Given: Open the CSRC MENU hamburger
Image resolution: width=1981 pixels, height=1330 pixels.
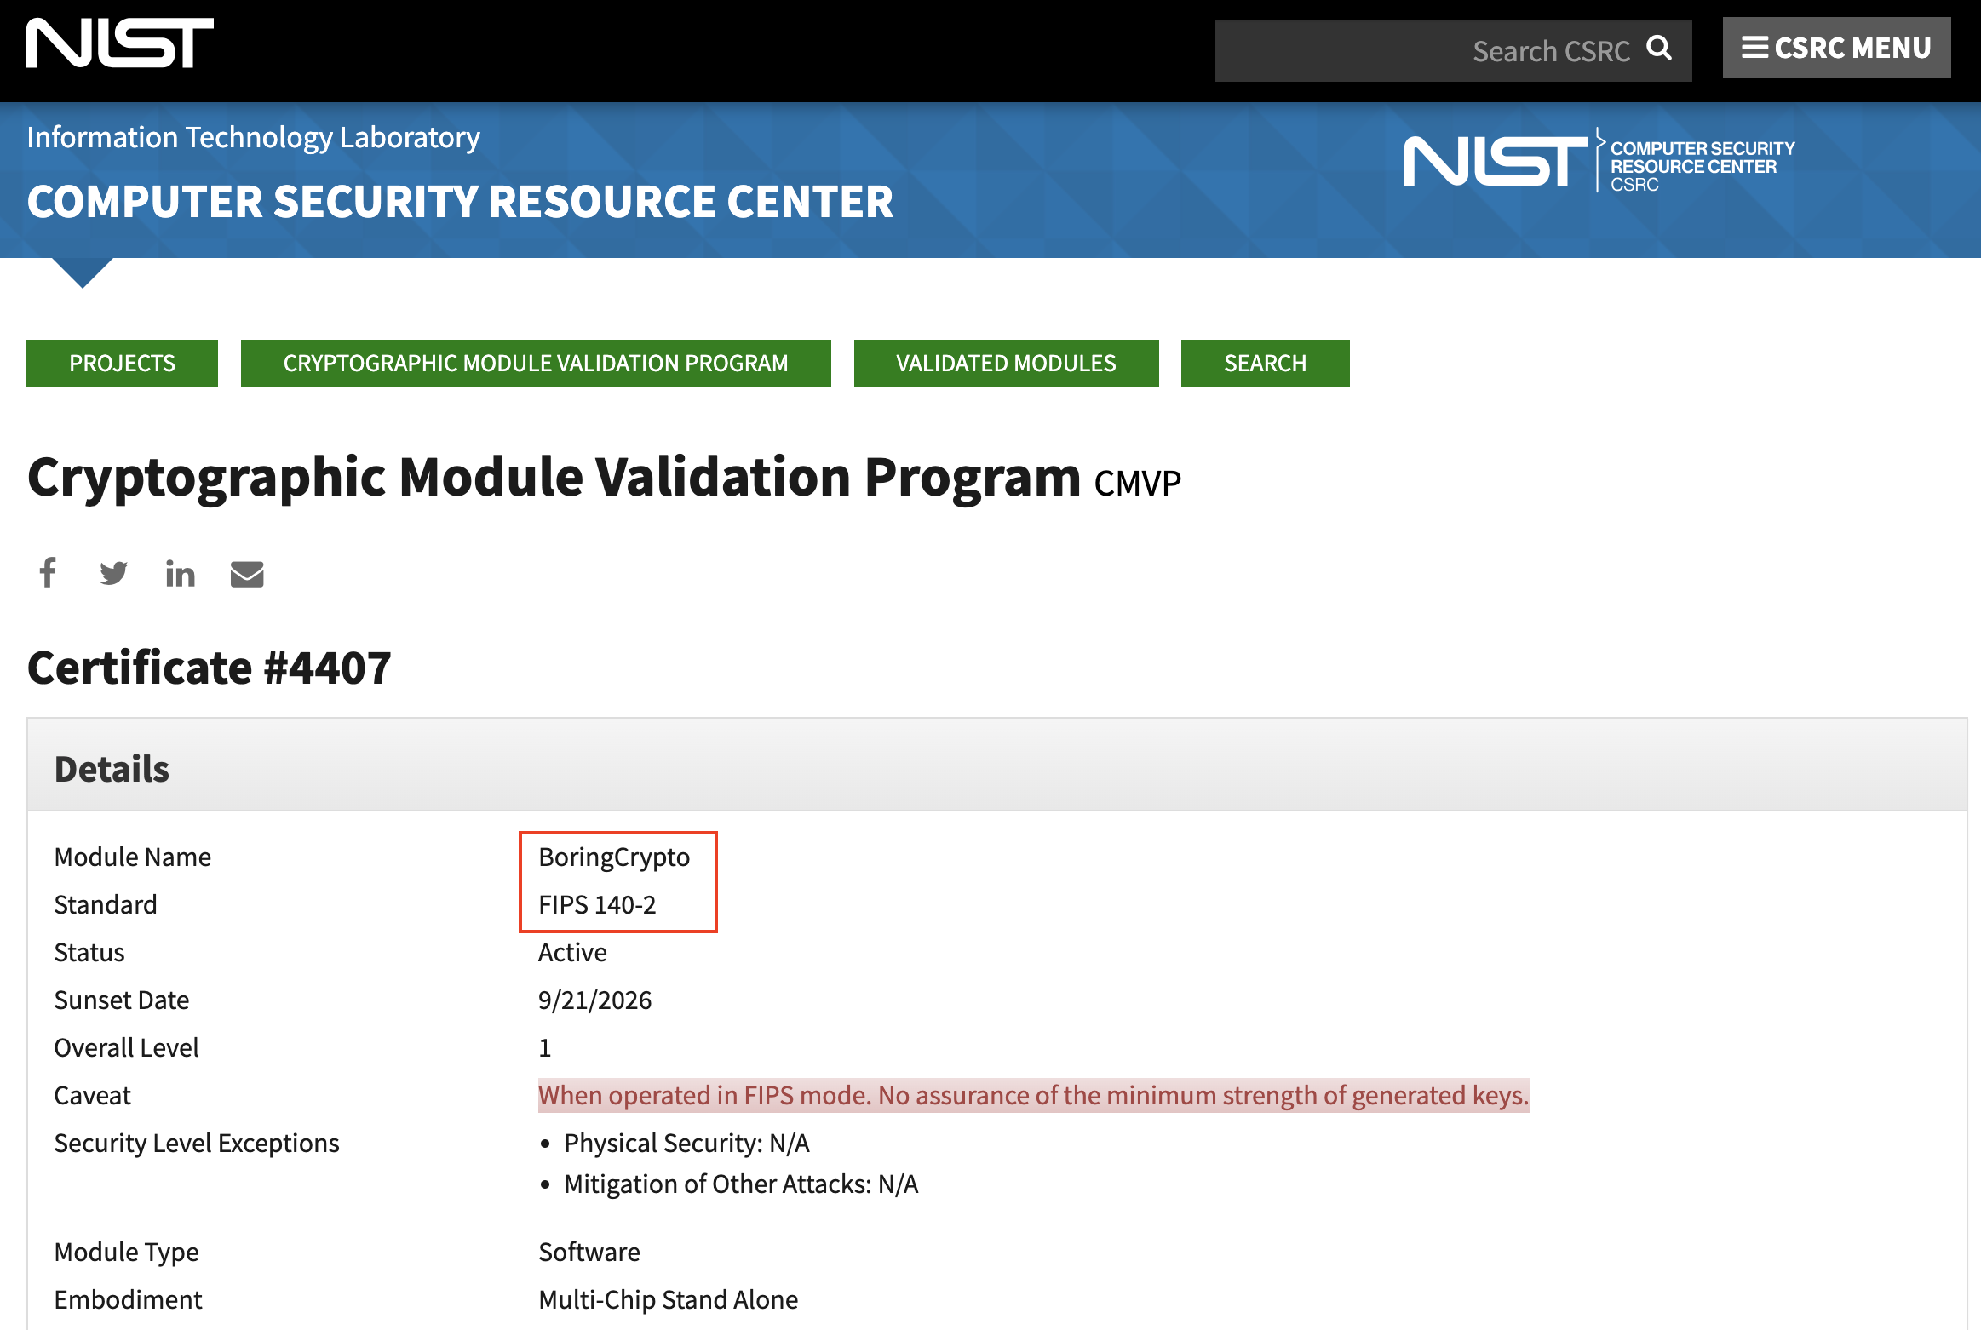Looking at the screenshot, I should (x=1836, y=48).
